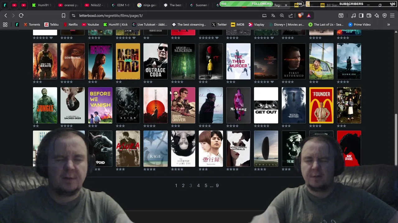Open the Jungle film poster
The height and width of the screenshot is (223, 398).
(45, 105)
